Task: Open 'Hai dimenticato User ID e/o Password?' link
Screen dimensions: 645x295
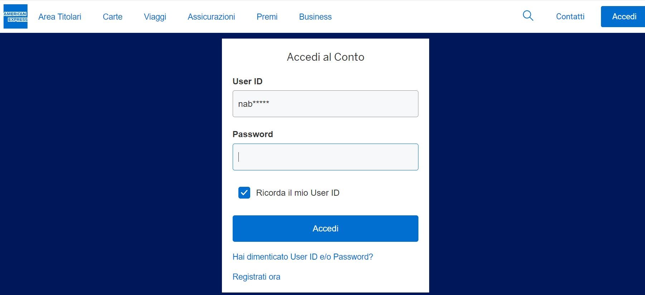Action: [302, 257]
